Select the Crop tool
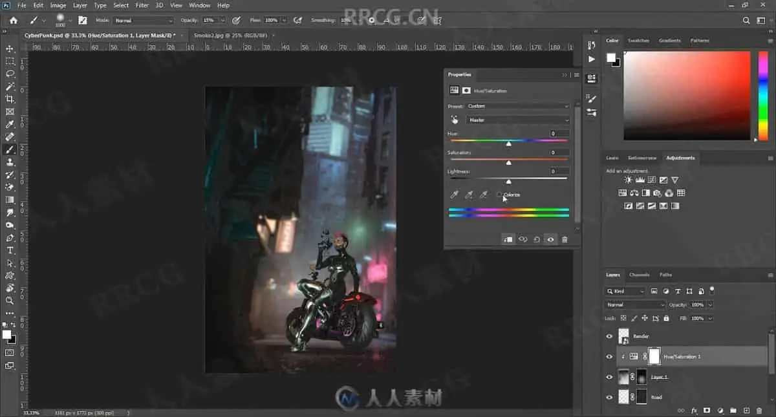Image resolution: width=776 pixels, height=417 pixels. (x=10, y=99)
